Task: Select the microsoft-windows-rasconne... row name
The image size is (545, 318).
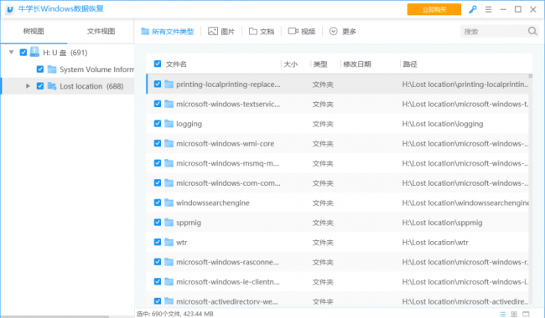Action: coord(227,262)
